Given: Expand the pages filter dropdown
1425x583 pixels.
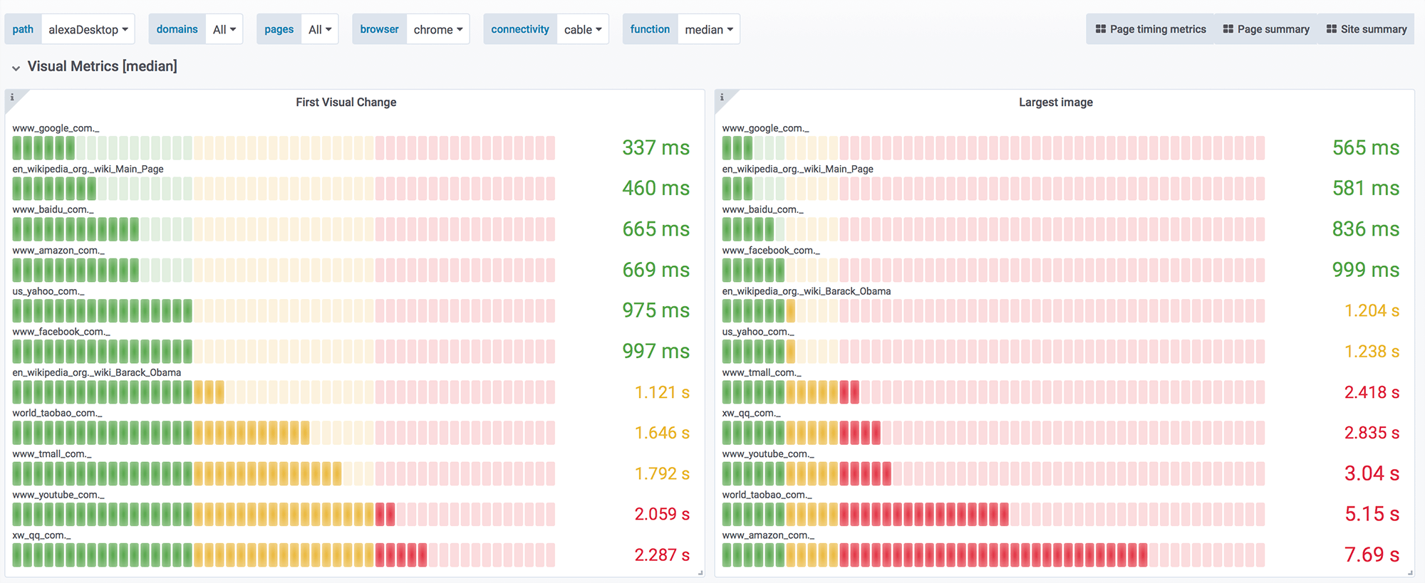Looking at the screenshot, I should coord(320,29).
